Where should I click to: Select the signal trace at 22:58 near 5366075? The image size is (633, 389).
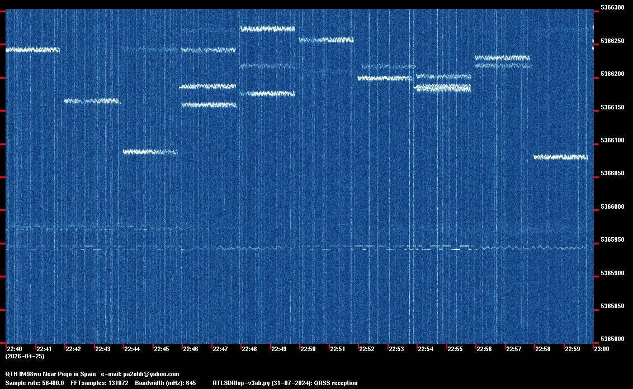point(561,157)
